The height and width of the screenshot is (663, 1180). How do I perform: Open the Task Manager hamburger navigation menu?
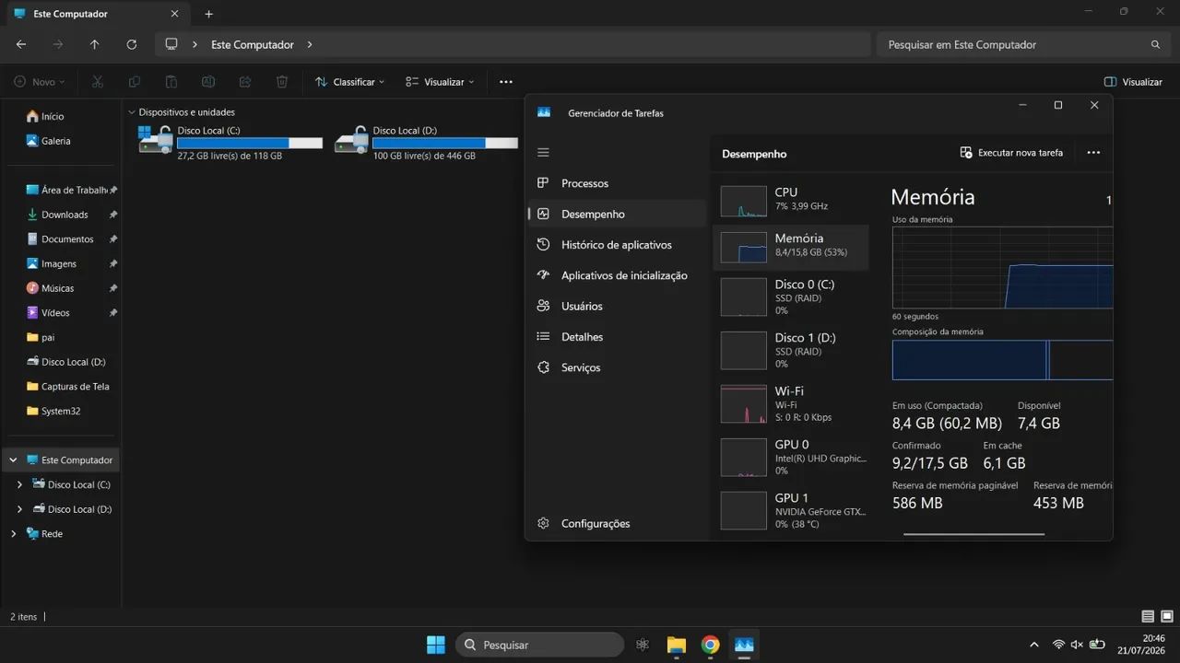[x=543, y=153]
